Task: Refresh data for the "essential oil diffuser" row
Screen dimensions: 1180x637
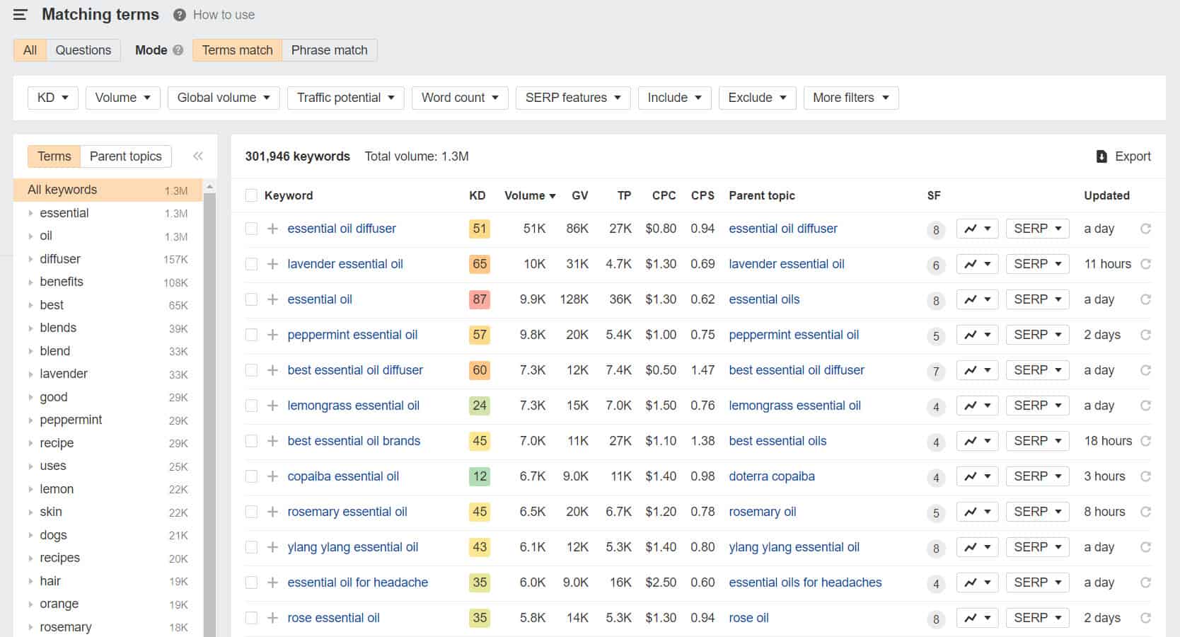Action: [1145, 229]
